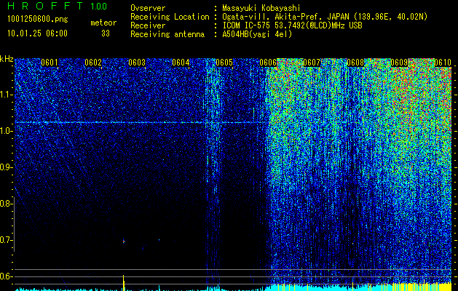Screen dimensions: 458x291
Task: Click the tall yellow spike near 0603
Action: pos(124,282)
